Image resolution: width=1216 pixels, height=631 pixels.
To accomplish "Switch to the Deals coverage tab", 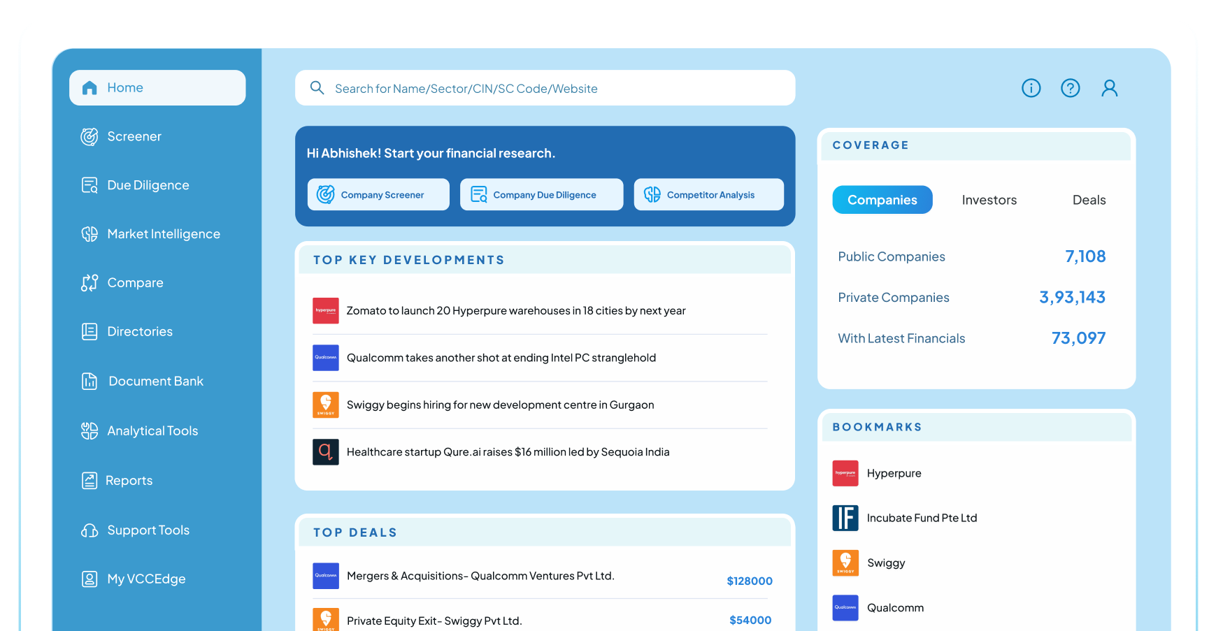I will click(x=1089, y=200).
